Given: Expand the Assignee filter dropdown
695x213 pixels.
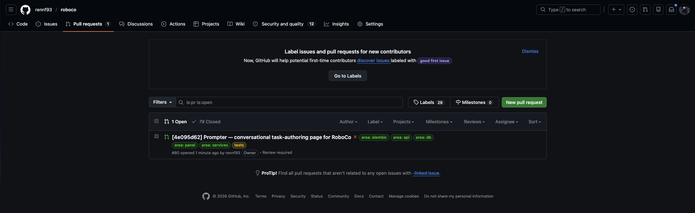Looking at the screenshot, I should pos(507,122).
